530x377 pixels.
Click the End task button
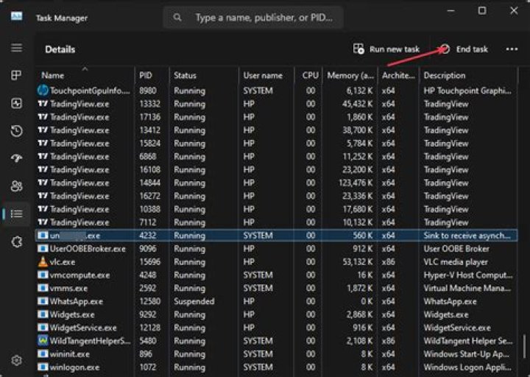(x=464, y=49)
